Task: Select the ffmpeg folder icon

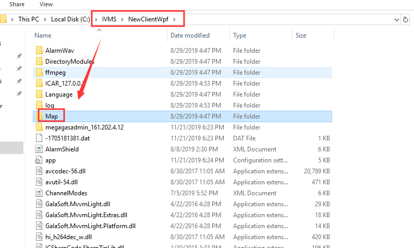Action: coord(39,73)
